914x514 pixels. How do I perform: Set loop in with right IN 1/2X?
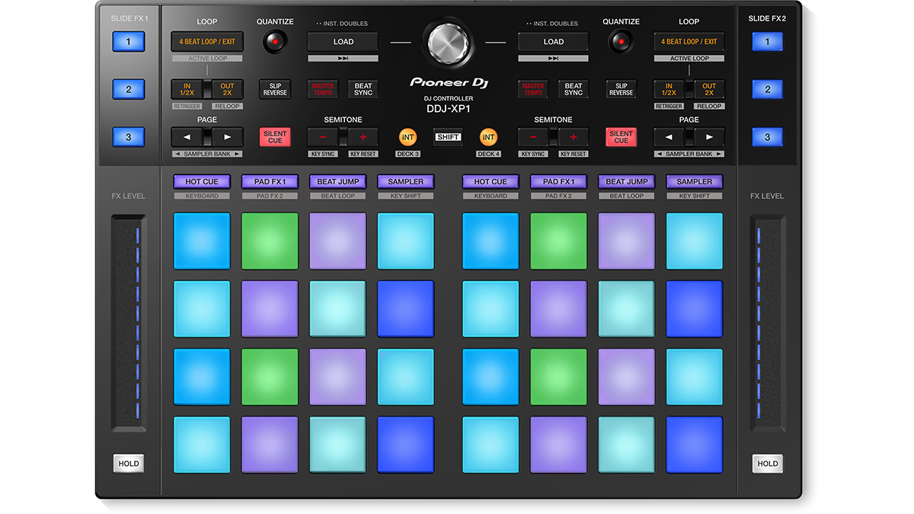[x=669, y=90]
